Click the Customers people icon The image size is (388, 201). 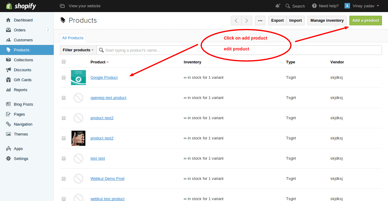(8, 40)
